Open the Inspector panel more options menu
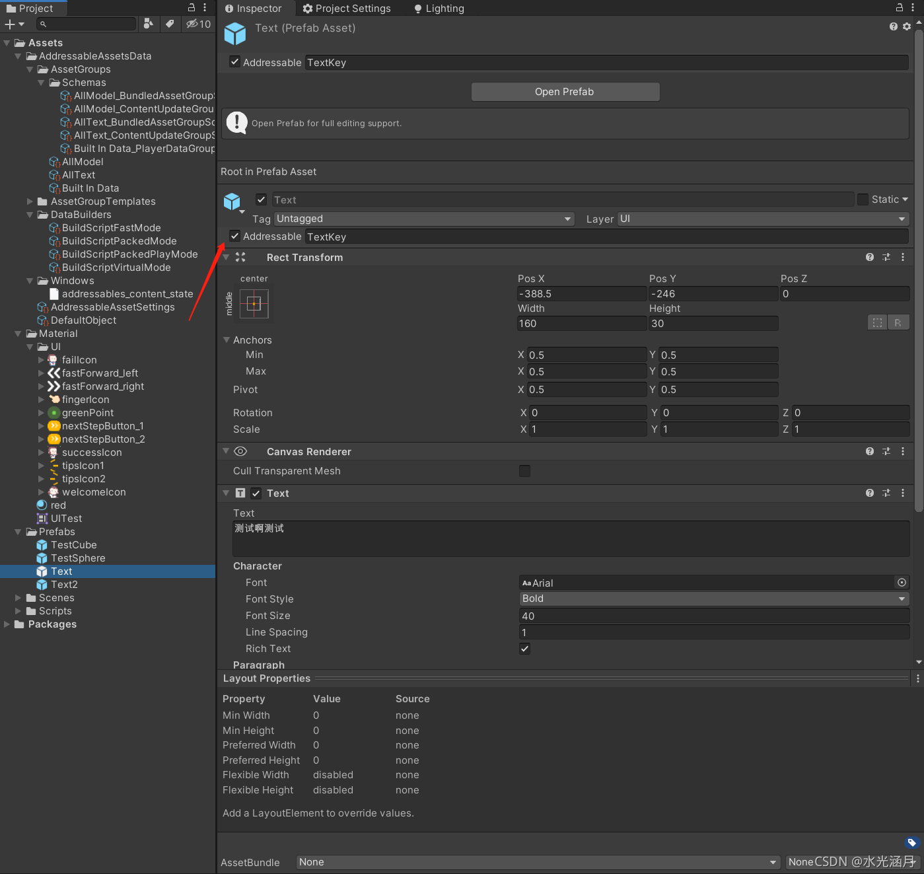Screen dimensions: 924x874 [913, 7]
